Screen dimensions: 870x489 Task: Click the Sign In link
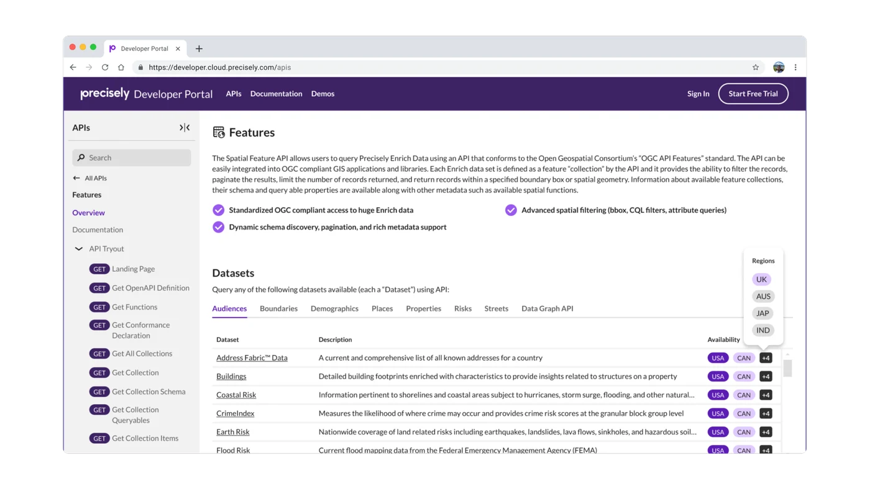coord(698,94)
